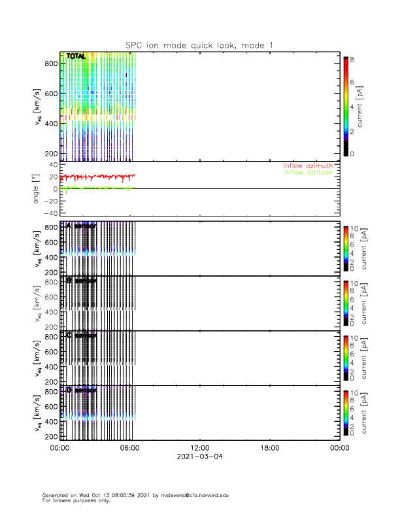Click the TOTAL label in top panel

coord(76,56)
